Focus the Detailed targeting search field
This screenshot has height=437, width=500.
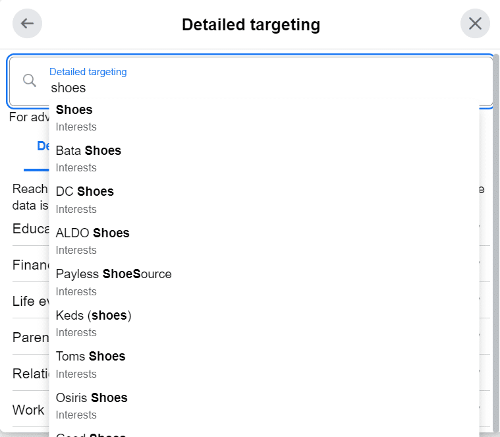point(264,87)
